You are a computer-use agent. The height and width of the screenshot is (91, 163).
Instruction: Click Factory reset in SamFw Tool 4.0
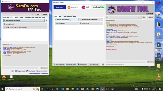point(91,23)
